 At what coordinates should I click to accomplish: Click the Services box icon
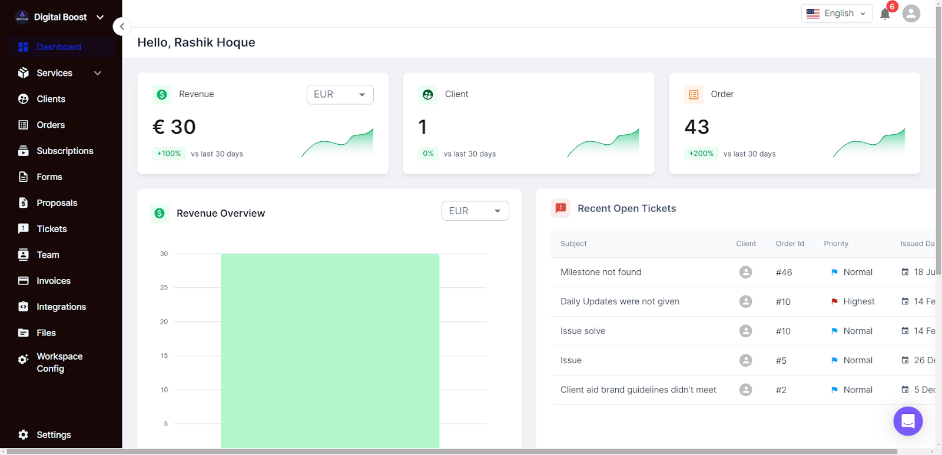click(24, 73)
